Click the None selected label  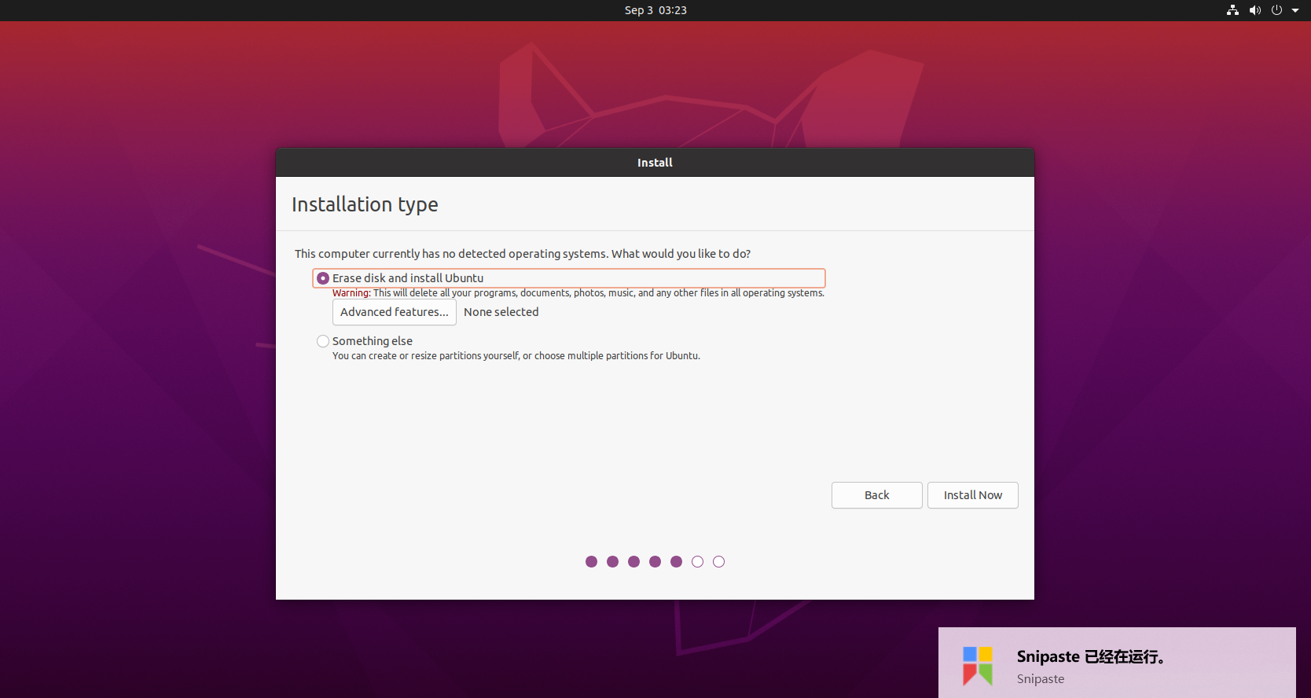[x=501, y=312]
